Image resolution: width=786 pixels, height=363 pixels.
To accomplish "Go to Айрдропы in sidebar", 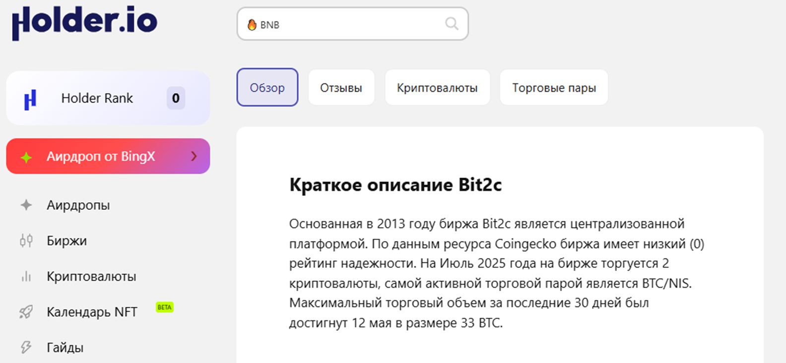I will coord(78,205).
